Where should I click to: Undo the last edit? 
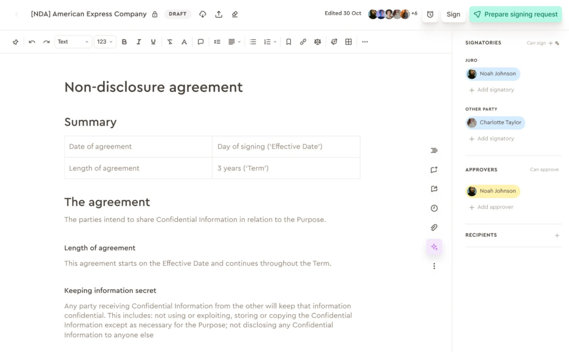[x=32, y=41]
